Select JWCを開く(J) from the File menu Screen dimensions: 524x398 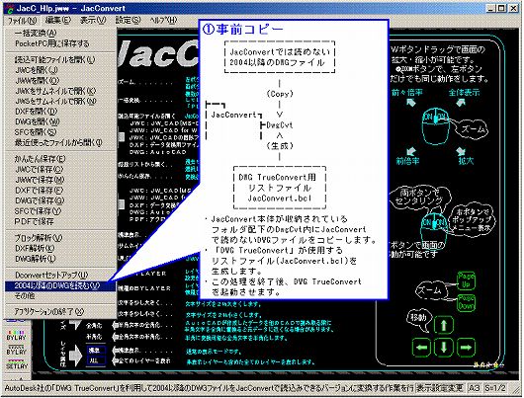click(x=60, y=70)
